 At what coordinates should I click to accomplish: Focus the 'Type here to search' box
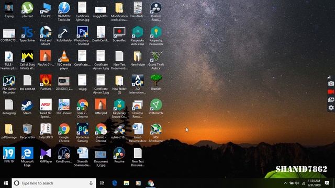pos(54,183)
